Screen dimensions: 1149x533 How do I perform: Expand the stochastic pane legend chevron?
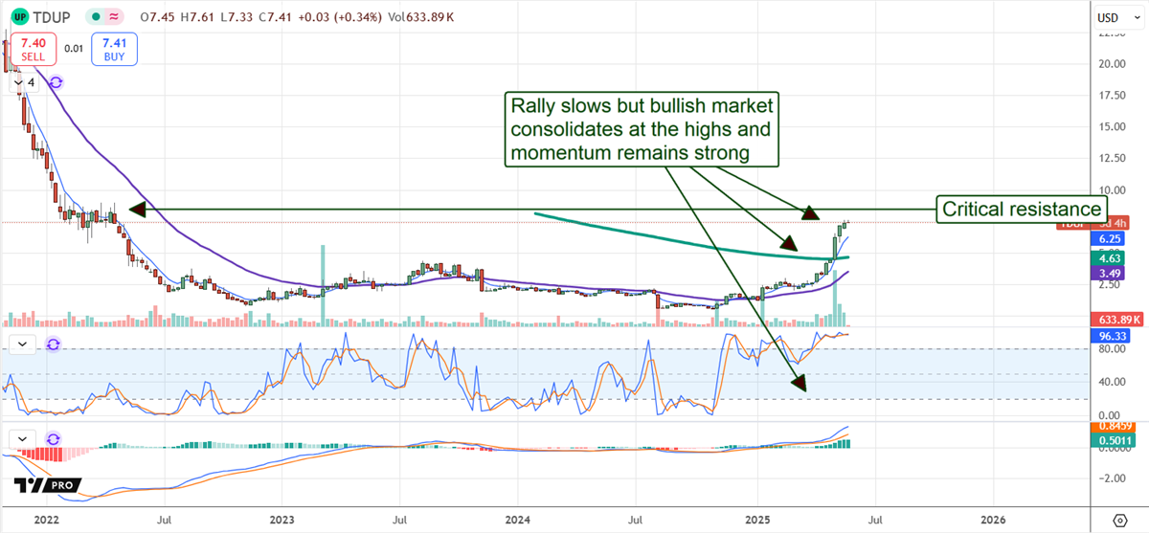tap(23, 344)
